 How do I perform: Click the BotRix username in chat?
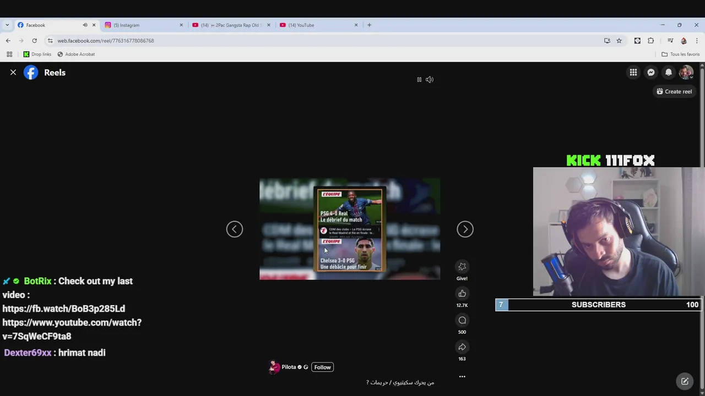pos(37,281)
